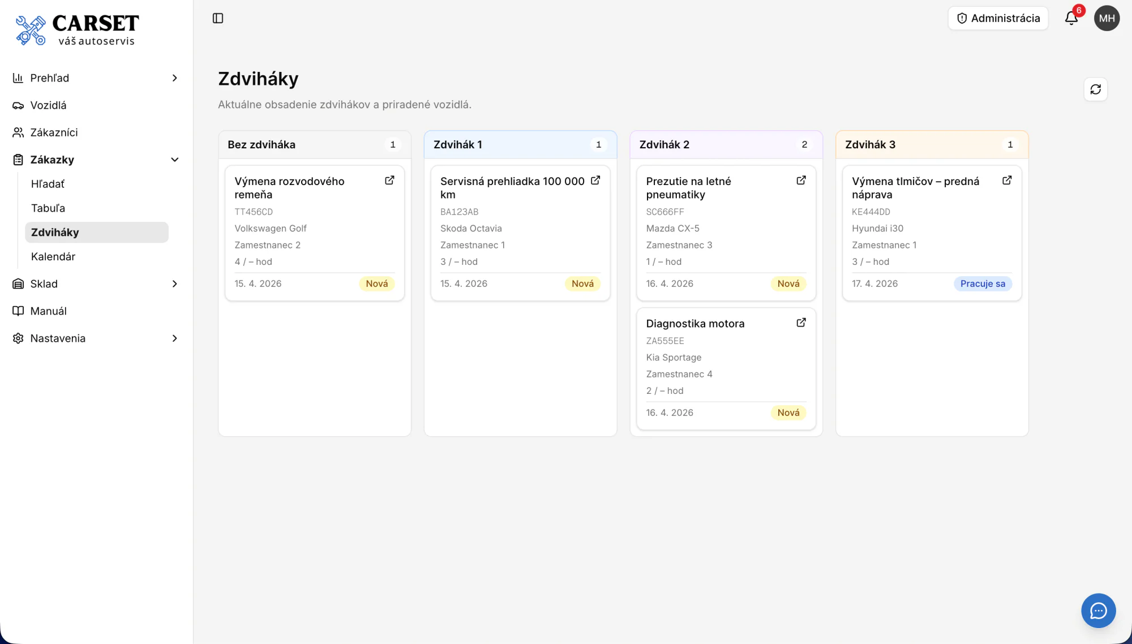Open Diagnostika motora external link icon

pyautogui.click(x=801, y=323)
